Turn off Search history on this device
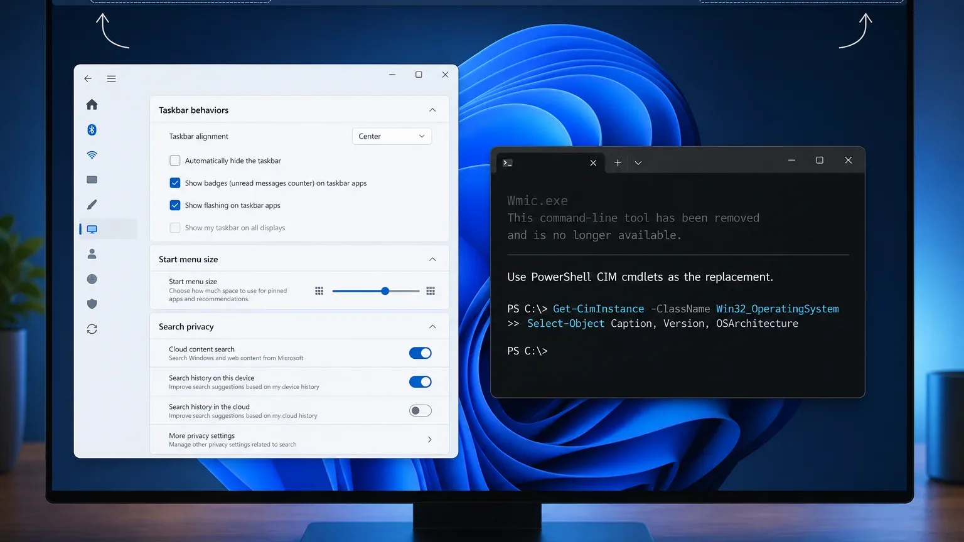Screen dimensions: 964x542 [420, 381]
